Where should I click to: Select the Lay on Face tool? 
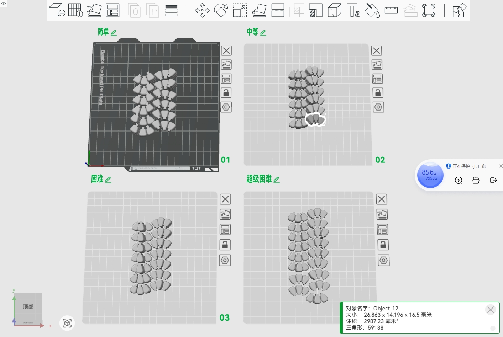pos(259,10)
